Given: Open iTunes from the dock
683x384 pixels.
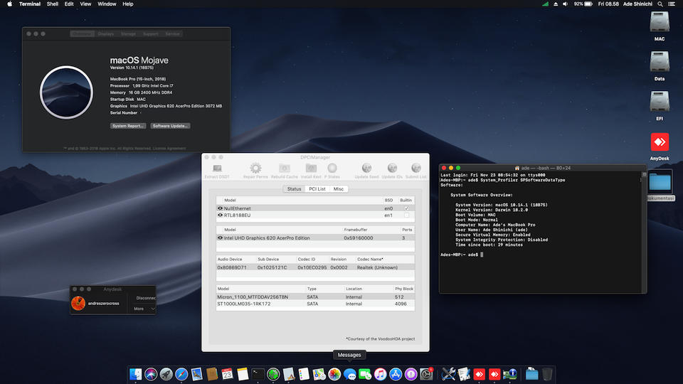Looking at the screenshot, I should coord(380,374).
